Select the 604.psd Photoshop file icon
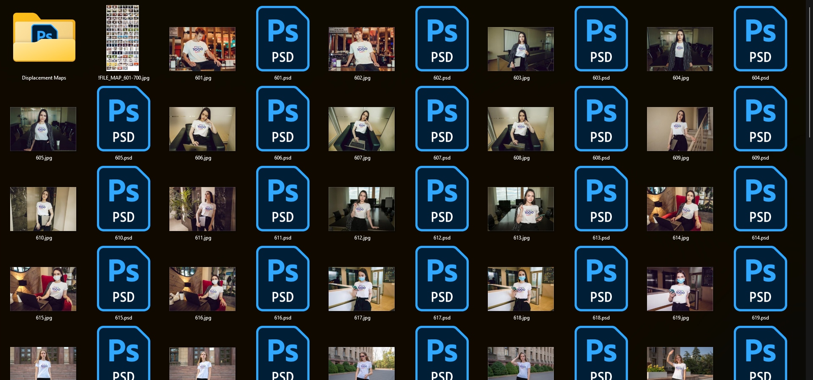The width and height of the screenshot is (813, 380). (x=760, y=39)
